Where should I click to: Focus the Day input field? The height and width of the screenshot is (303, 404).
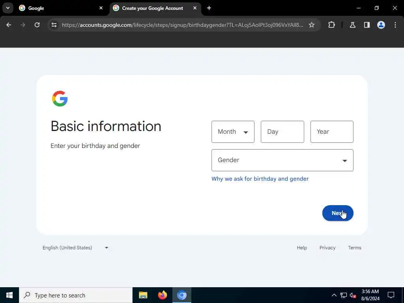(282, 132)
